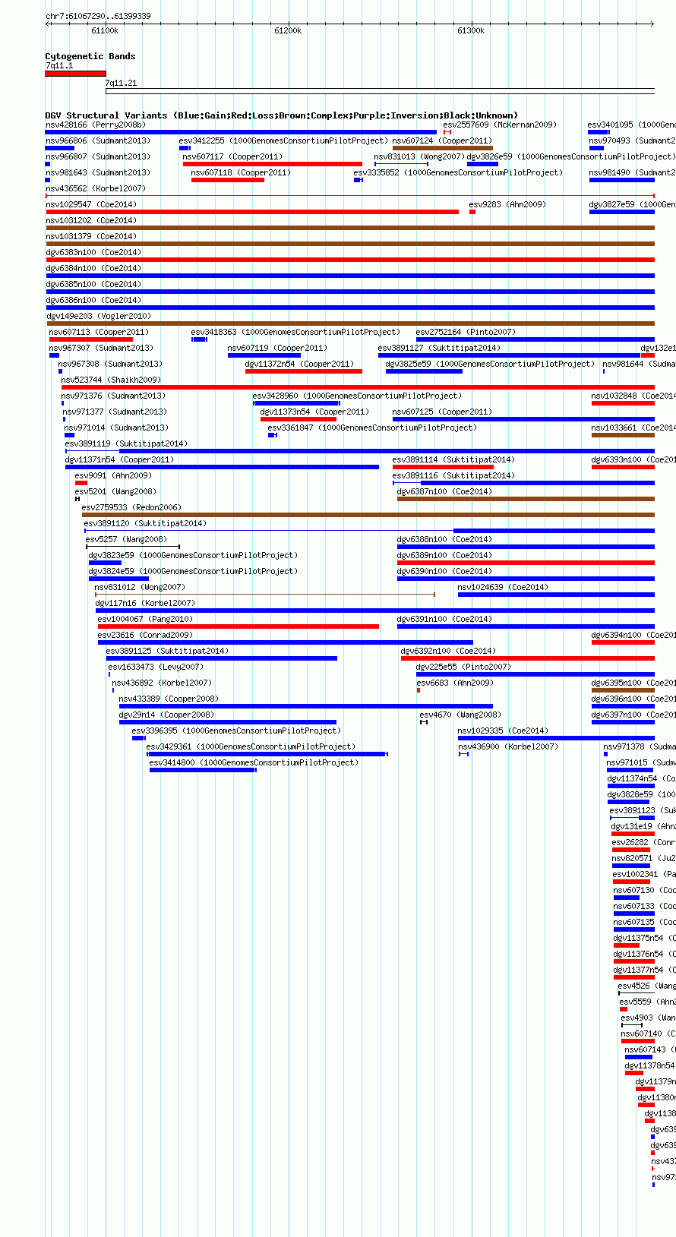
Task: Click dgv29n14 (Cooper2008) label
Action: [x=166, y=715]
